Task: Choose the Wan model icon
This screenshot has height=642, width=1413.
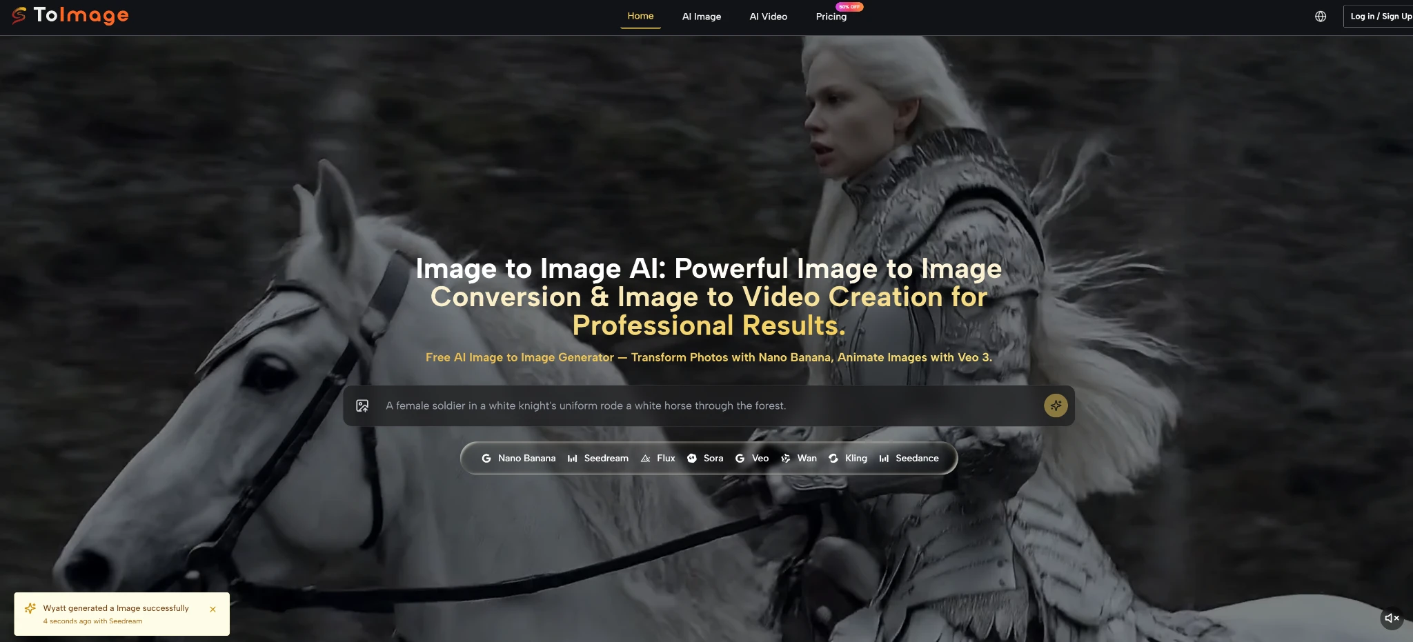Action: click(x=786, y=458)
